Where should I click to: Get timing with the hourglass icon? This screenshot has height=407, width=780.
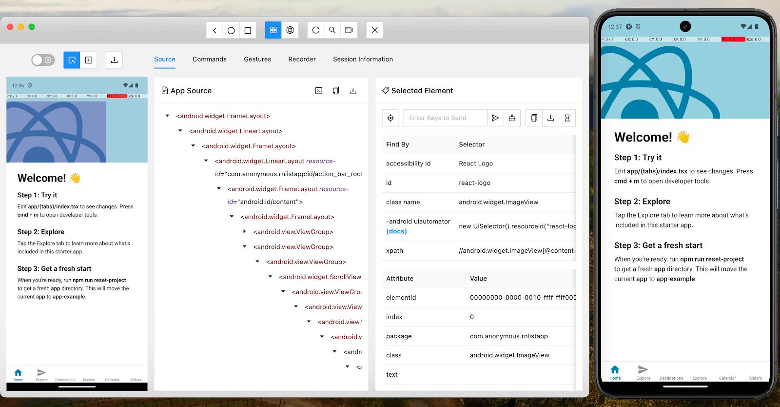pos(567,118)
